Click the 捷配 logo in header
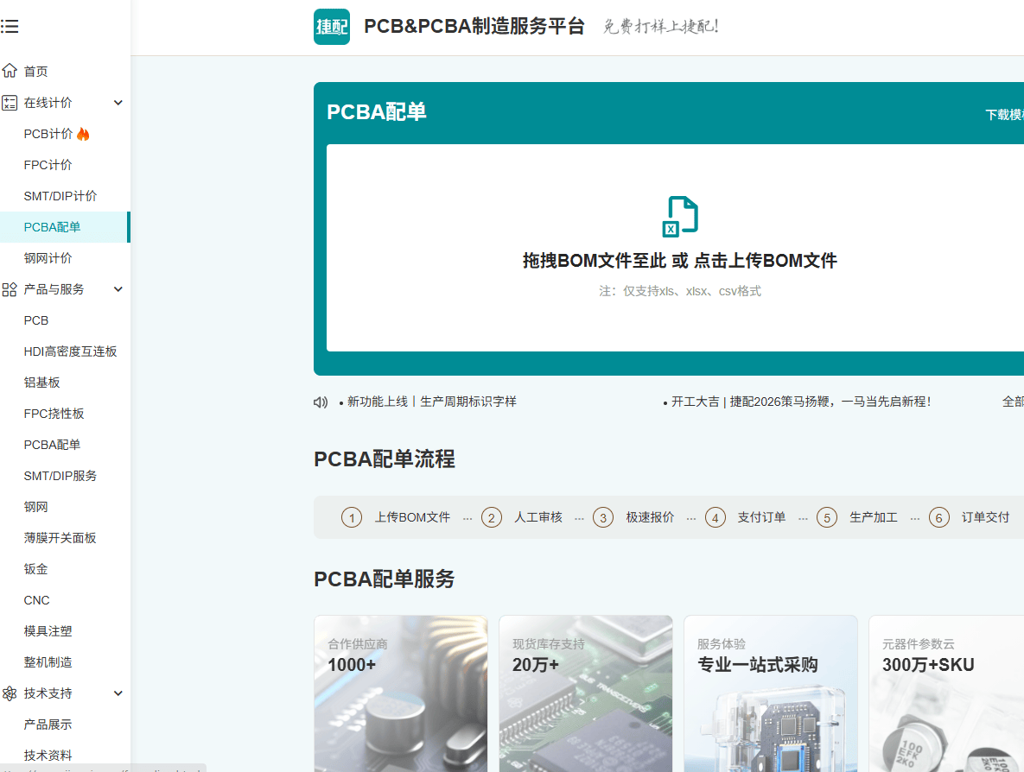Image resolution: width=1024 pixels, height=772 pixels. tap(332, 27)
